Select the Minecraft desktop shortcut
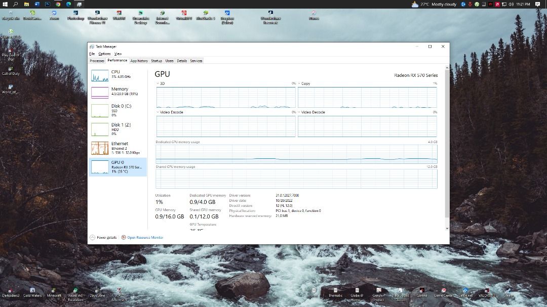 [x=54, y=293]
